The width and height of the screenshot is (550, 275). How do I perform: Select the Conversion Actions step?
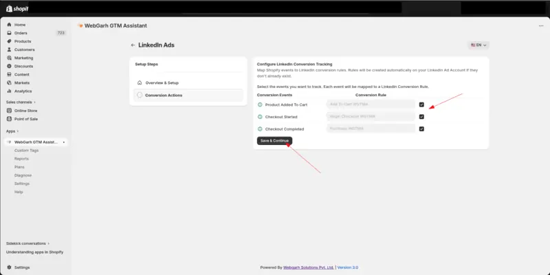[x=188, y=95]
